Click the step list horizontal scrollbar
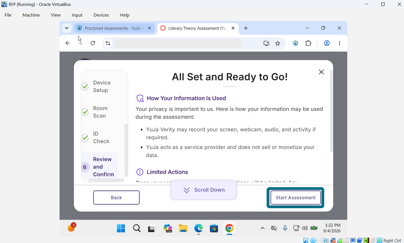This screenshot has height=243, width=404. [x=106, y=180]
